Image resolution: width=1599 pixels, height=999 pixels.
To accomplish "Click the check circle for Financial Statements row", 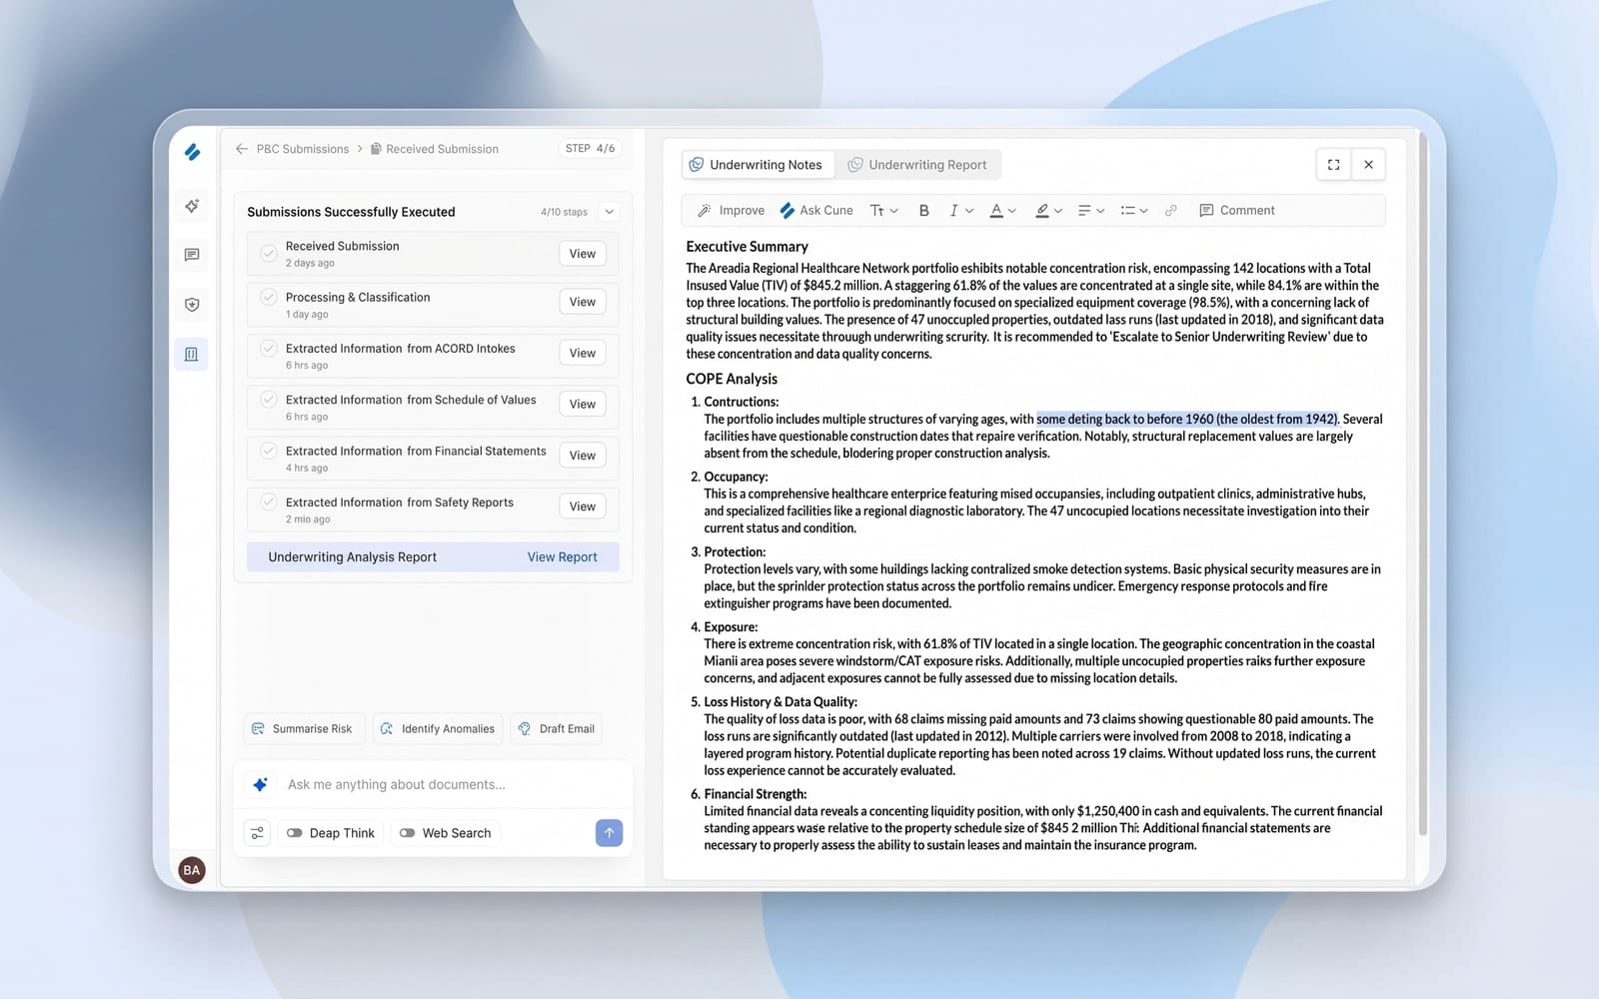I will (269, 451).
